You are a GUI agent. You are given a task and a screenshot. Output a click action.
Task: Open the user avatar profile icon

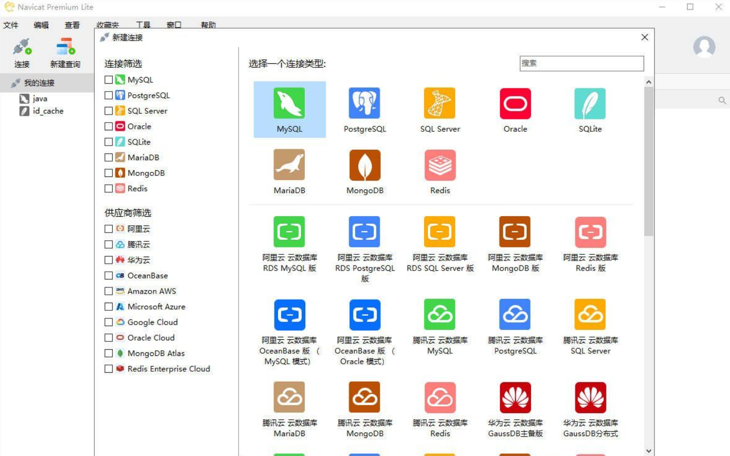point(704,47)
